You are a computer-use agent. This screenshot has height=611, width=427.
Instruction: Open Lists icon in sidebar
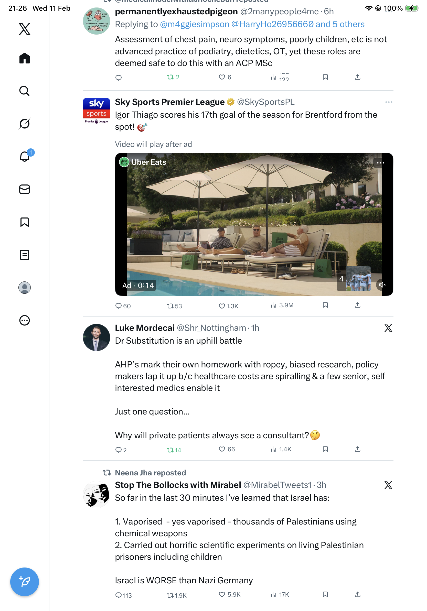tap(25, 255)
